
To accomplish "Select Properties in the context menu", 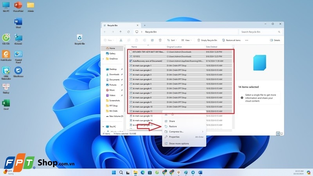I will (x=174, y=137).
